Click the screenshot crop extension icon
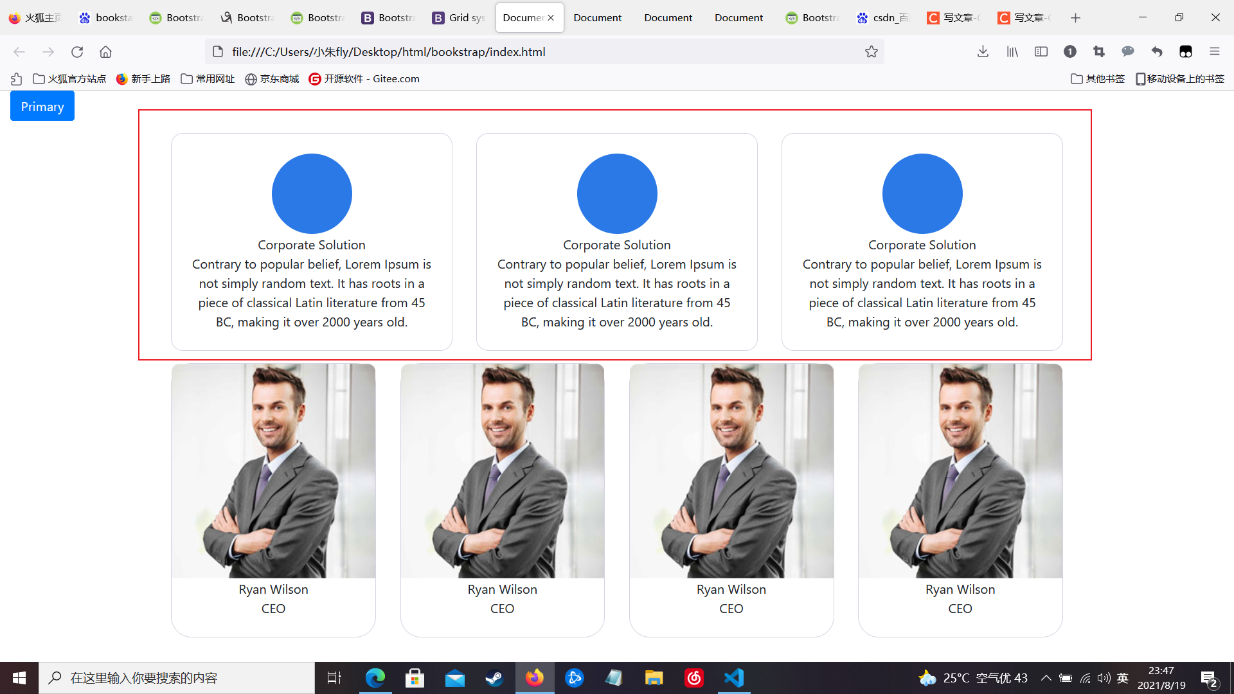Image resolution: width=1234 pixels, height=694 pixels. coord(1099,51)
